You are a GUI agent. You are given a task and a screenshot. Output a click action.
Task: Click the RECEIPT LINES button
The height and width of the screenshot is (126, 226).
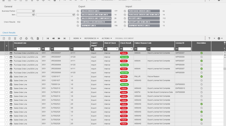[144, 18]
